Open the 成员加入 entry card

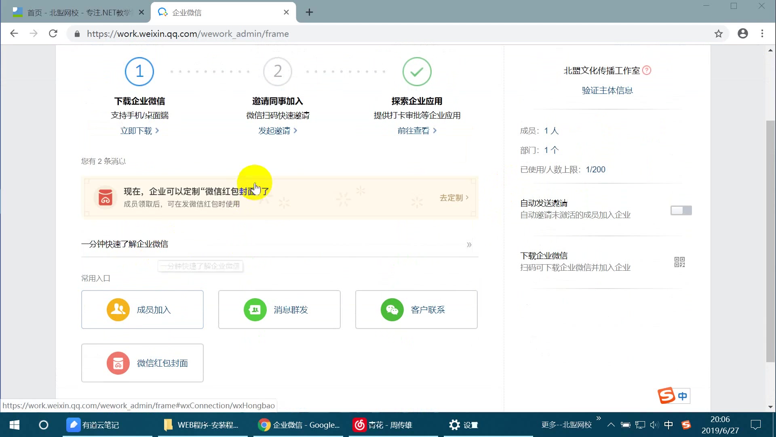point(142,310)
